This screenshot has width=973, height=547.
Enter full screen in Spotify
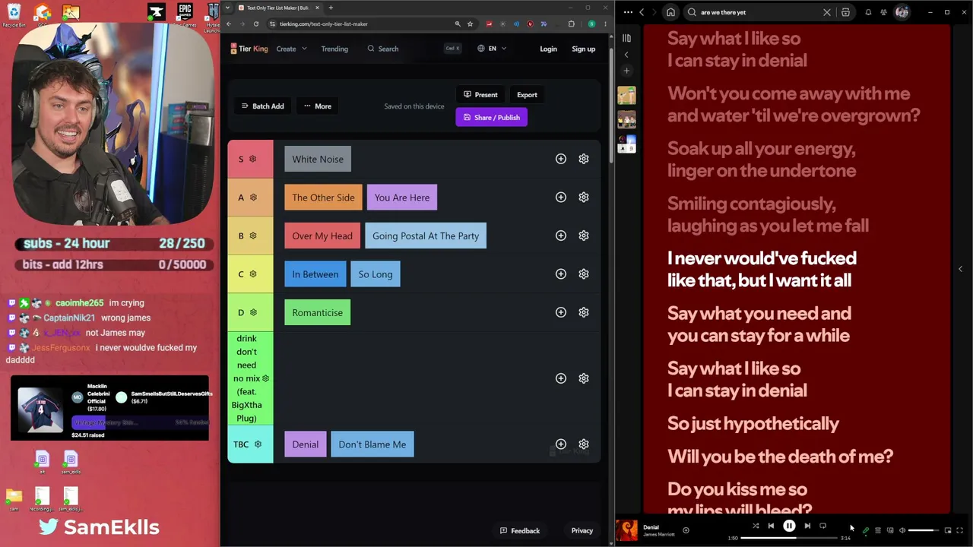tap(959, 530)
